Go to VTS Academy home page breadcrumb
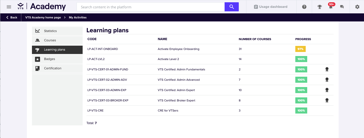 [x=43, y=17]
